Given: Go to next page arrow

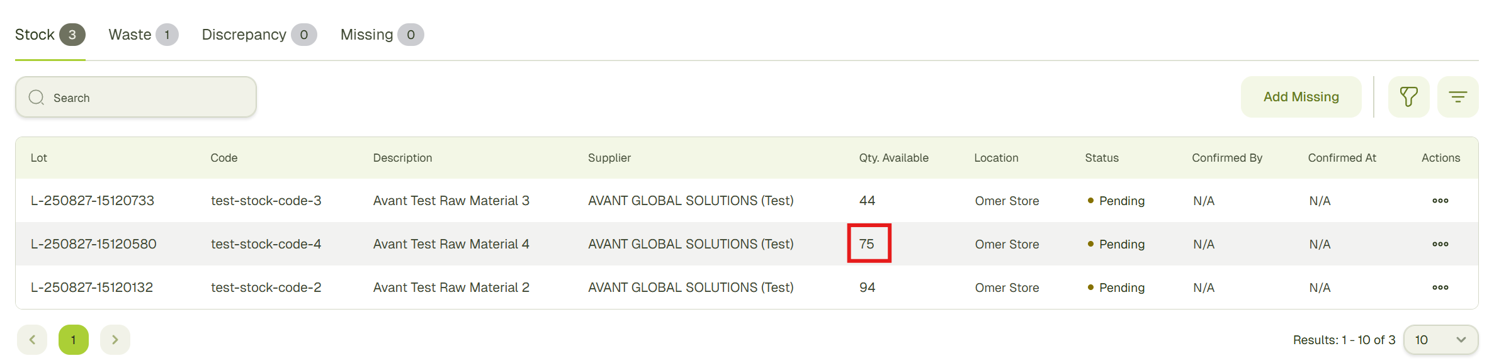Looking at the screenshot, I should click(x=115, y=340).
